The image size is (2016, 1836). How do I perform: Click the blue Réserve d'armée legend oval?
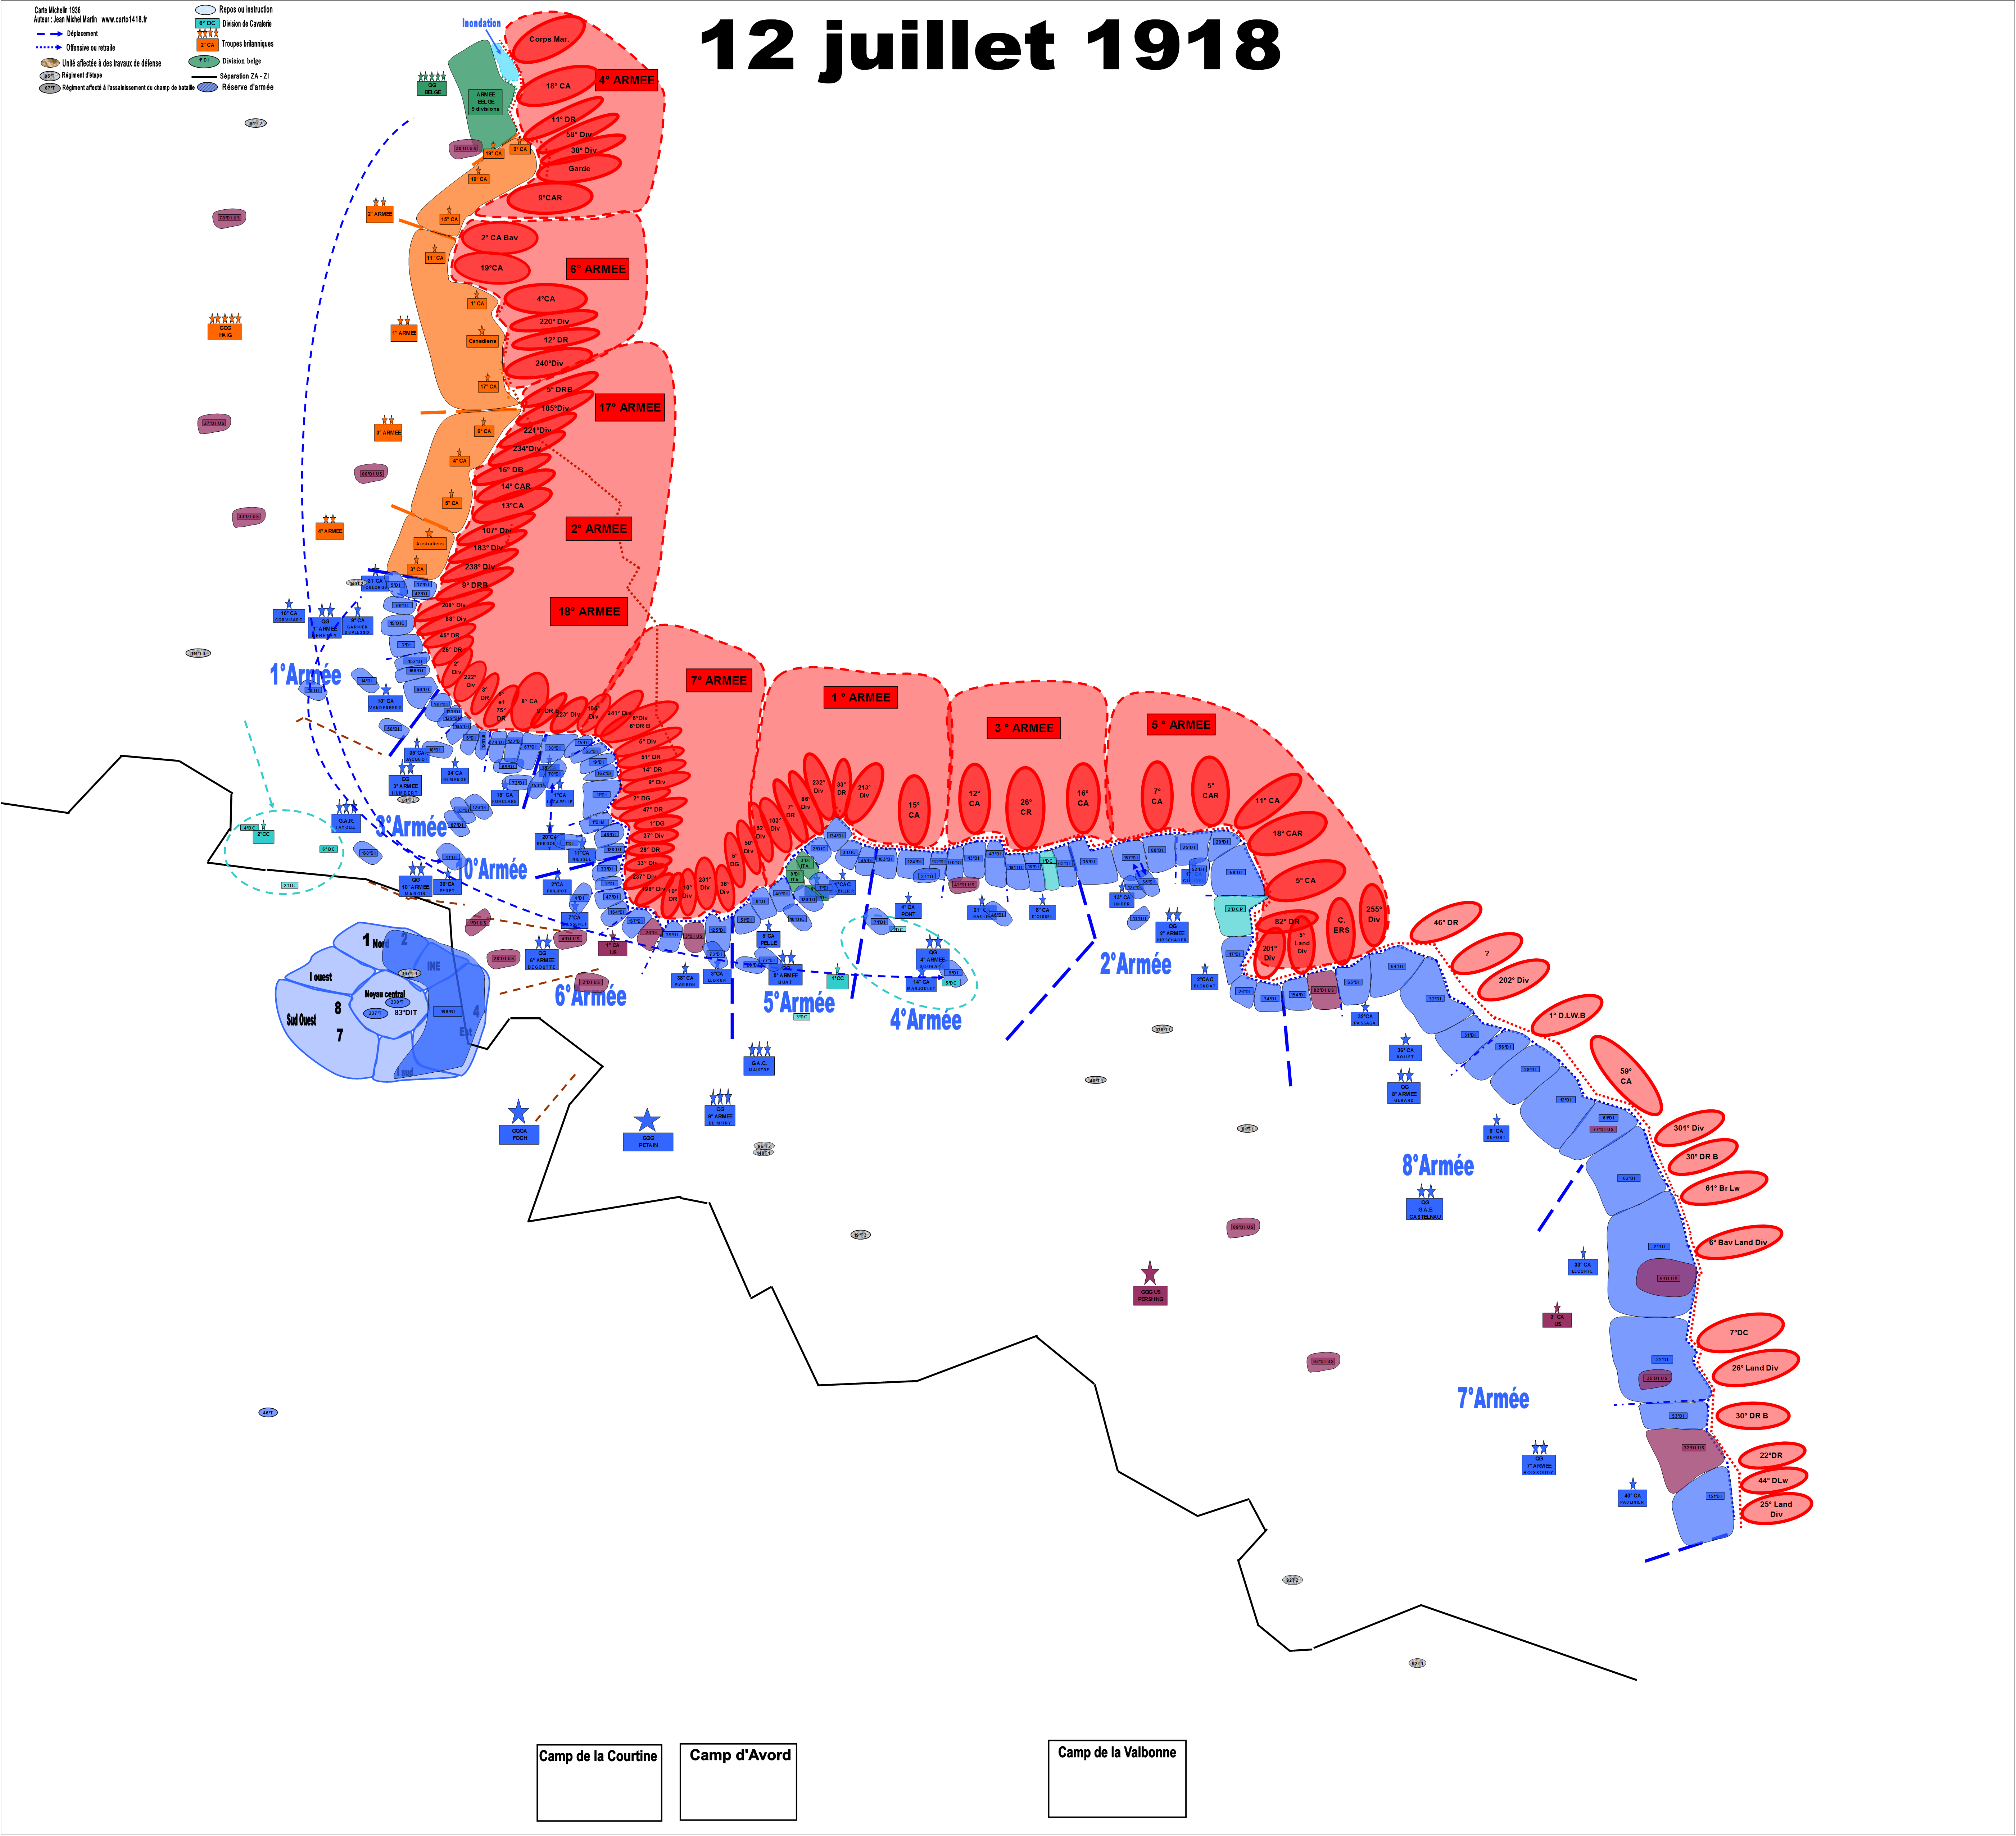[207, 87]
